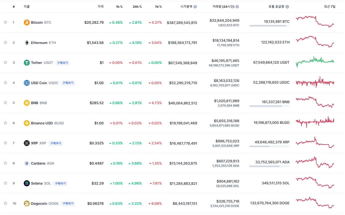Click Bitcoin circulating supply progress bar
The width and height of the screenshot is (345, 215).
(269, 26)
